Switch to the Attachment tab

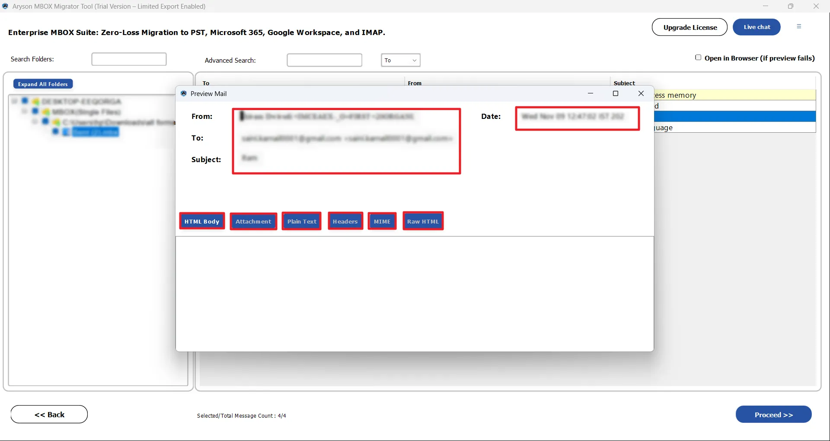253,221
